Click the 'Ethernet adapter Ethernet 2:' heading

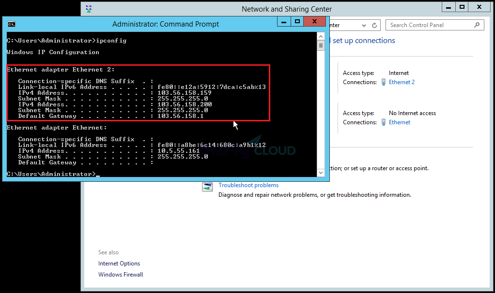coord(61,70)
